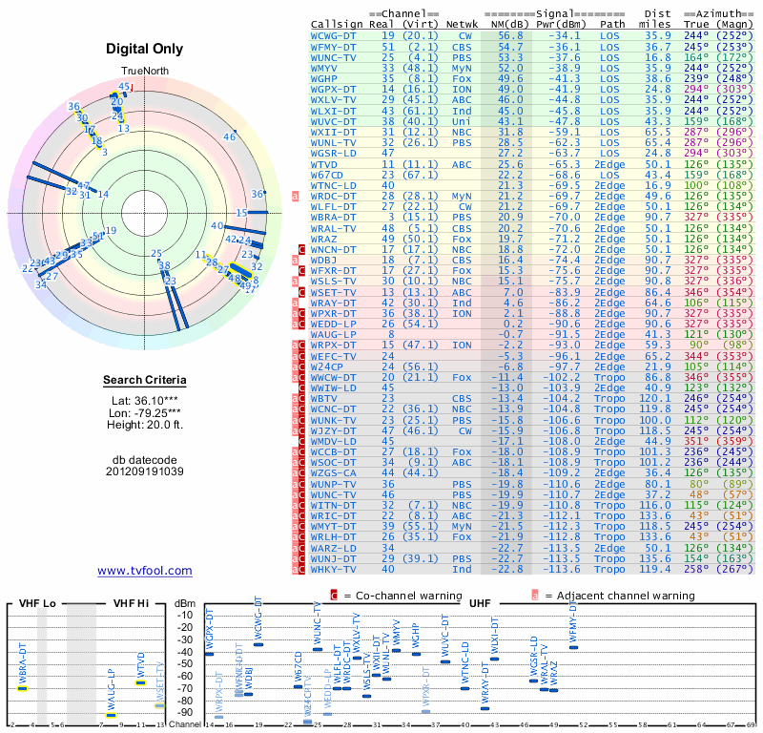Select WAUG-LP callsign in the table
Screen dimensions: 763x733
333,335
